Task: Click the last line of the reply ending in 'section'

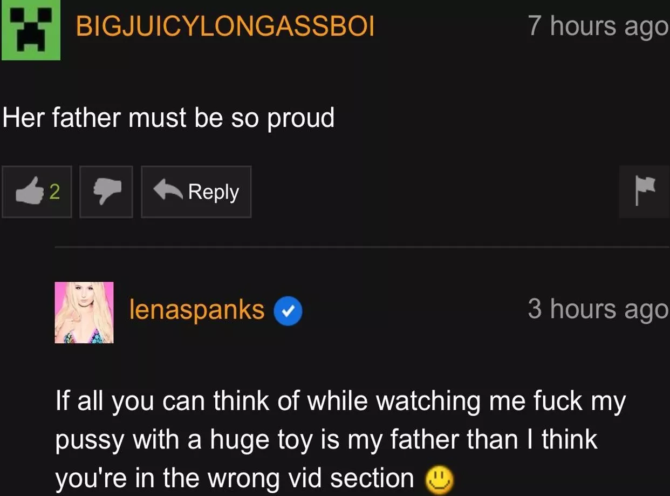Action: pyautogui.click(x=235, y=478)
